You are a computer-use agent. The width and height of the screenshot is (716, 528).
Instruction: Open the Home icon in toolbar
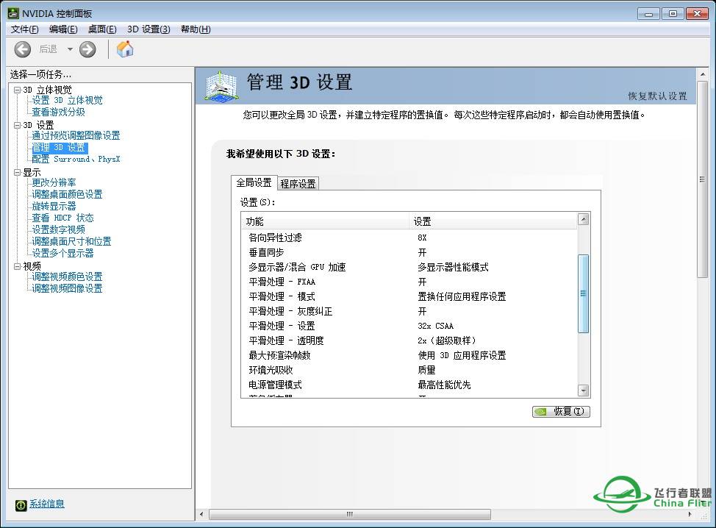tap(125, 49)
